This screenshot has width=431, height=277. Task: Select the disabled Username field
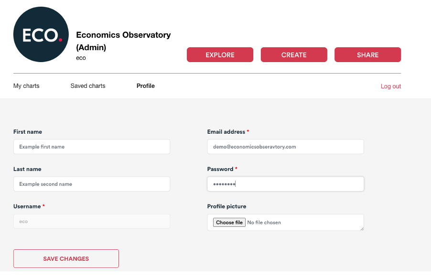[92, 222]
